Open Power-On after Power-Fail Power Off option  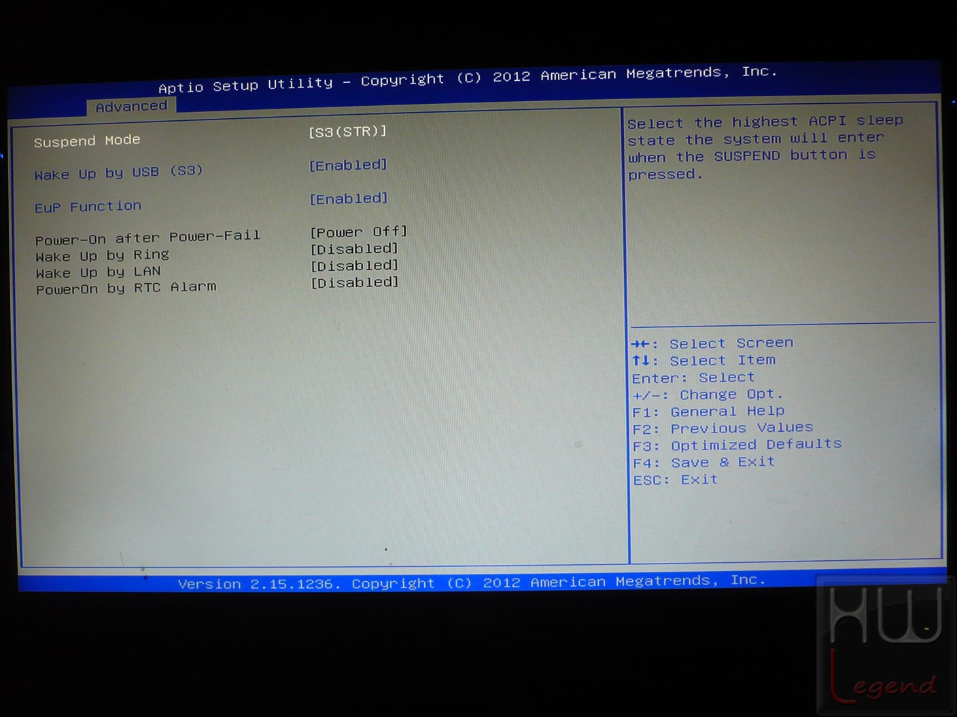click(359, 232)
